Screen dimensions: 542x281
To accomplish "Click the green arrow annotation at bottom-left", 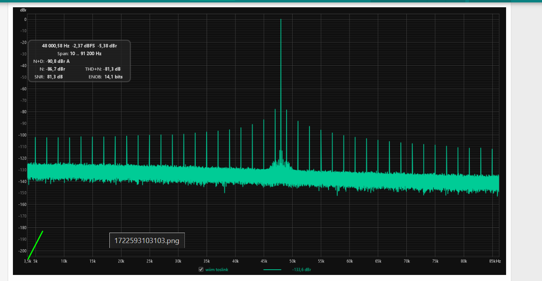I will [35, 244].
